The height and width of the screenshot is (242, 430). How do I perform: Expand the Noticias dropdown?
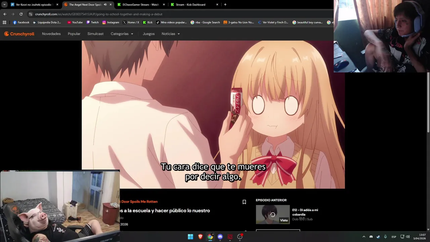click(x=171, y=34)
